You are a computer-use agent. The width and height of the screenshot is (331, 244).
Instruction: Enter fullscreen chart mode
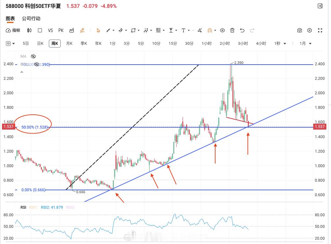320,30
